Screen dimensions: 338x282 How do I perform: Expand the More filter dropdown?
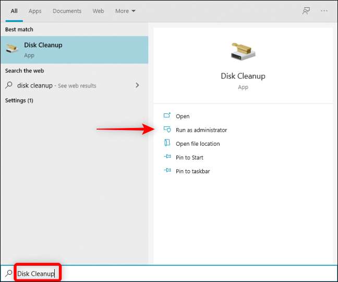click(x=125, y=11)
